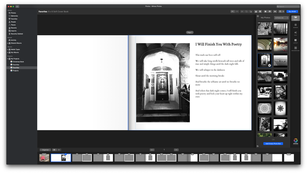Click the Redo arrow in the toolbar
Viewport: 307px width, 173px height.
click(x=237, y=11)
